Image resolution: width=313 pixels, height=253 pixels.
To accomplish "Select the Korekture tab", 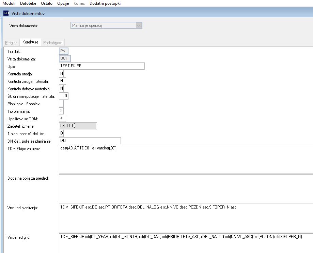I will 30,42.
